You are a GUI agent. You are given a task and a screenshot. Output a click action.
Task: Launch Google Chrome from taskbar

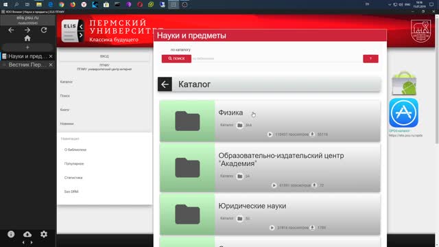61,5
